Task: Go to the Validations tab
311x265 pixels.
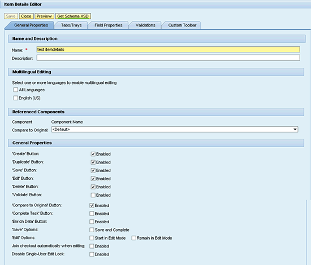Action: (x=145, y=25)
